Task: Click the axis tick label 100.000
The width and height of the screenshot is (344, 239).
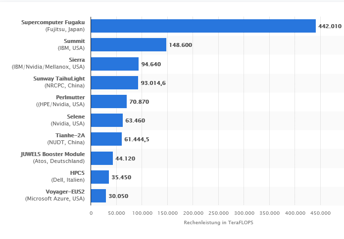Action: point(142,213)
